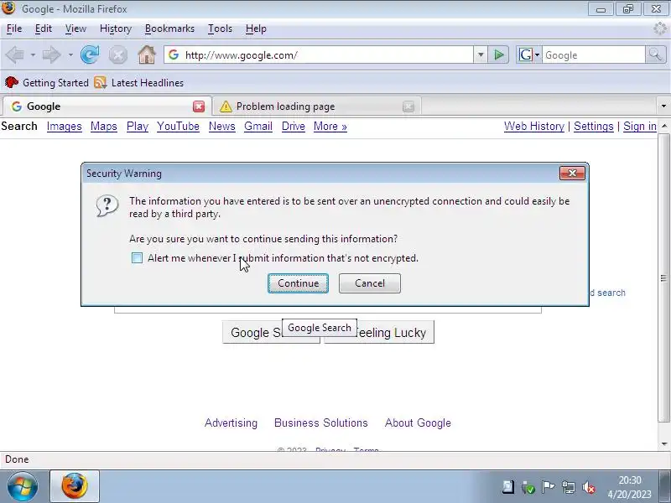The width and height of the screenshot is (671, 503).
Task: Click the muted volume tray icon
Action: click(590, 487)
